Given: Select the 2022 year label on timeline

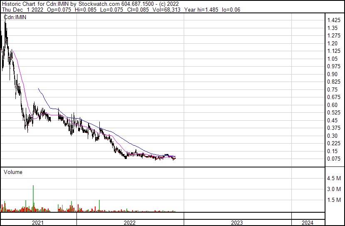Looking at the screenshot, I should 130,223.
